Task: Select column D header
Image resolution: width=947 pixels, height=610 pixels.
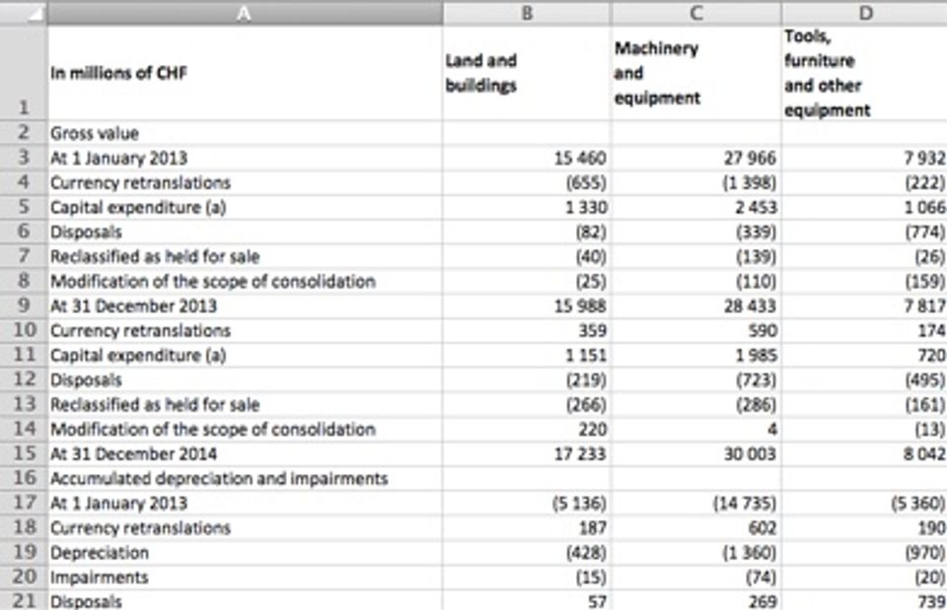Action: tap(864, 13)
